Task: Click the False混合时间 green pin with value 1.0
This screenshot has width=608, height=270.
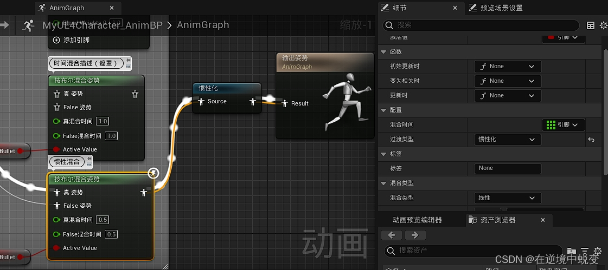Action: click(56, 136)
